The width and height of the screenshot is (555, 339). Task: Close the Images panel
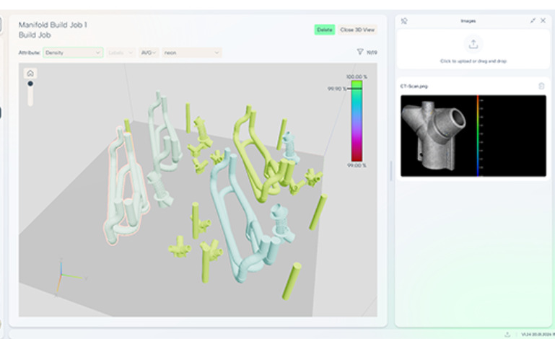point(543,21)
